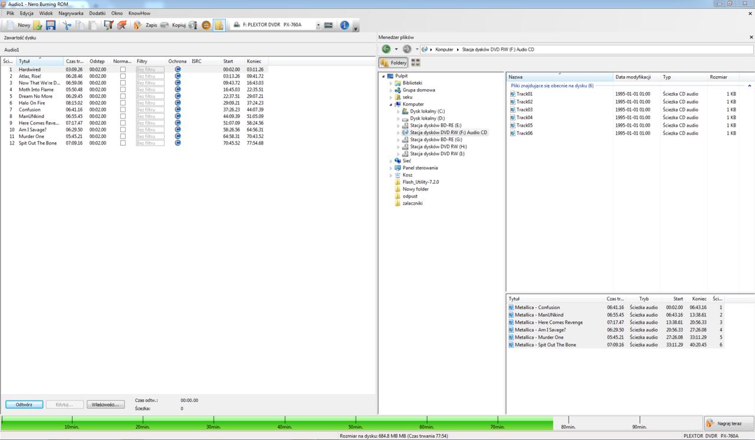Tick the Normalize checkbox for Now That We're Dead
The height and width of the screenshot is (440, 755).
pos(123,83)
